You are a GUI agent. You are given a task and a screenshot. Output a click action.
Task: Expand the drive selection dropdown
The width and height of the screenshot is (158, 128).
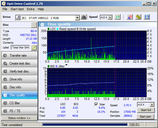click(x=77, y=18)
